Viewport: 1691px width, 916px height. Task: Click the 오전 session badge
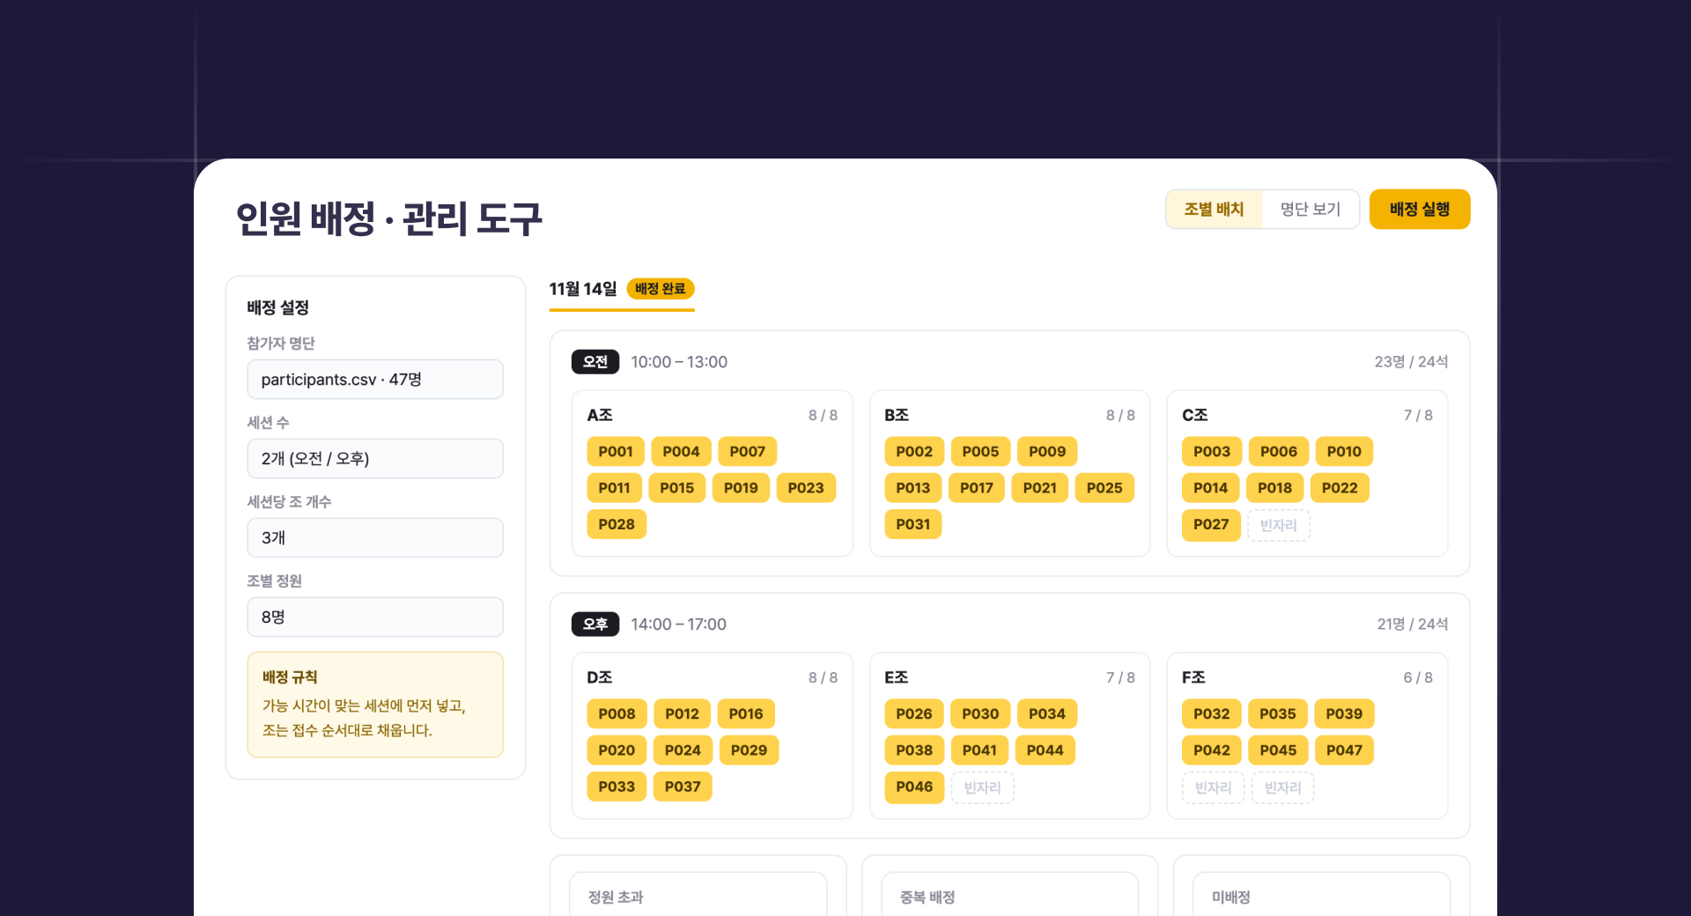tap(595, 362)
